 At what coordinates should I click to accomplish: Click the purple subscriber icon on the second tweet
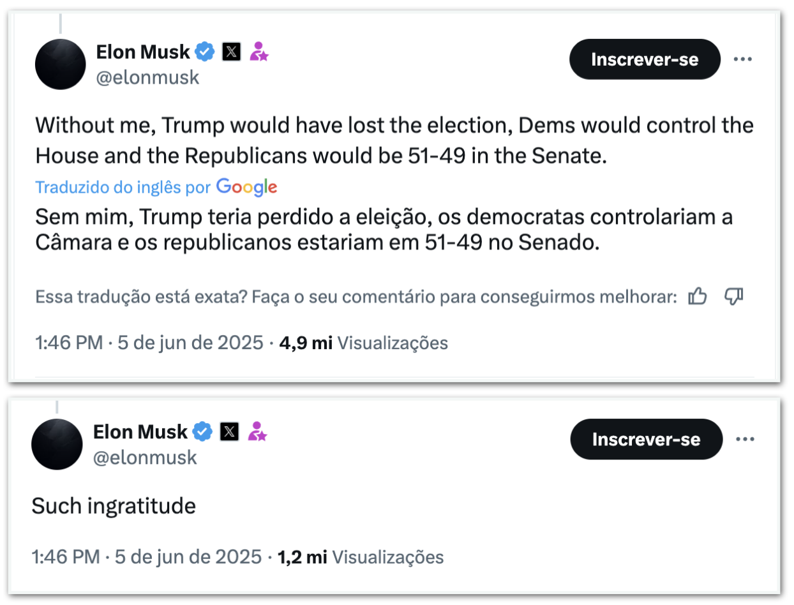point(257,432)
